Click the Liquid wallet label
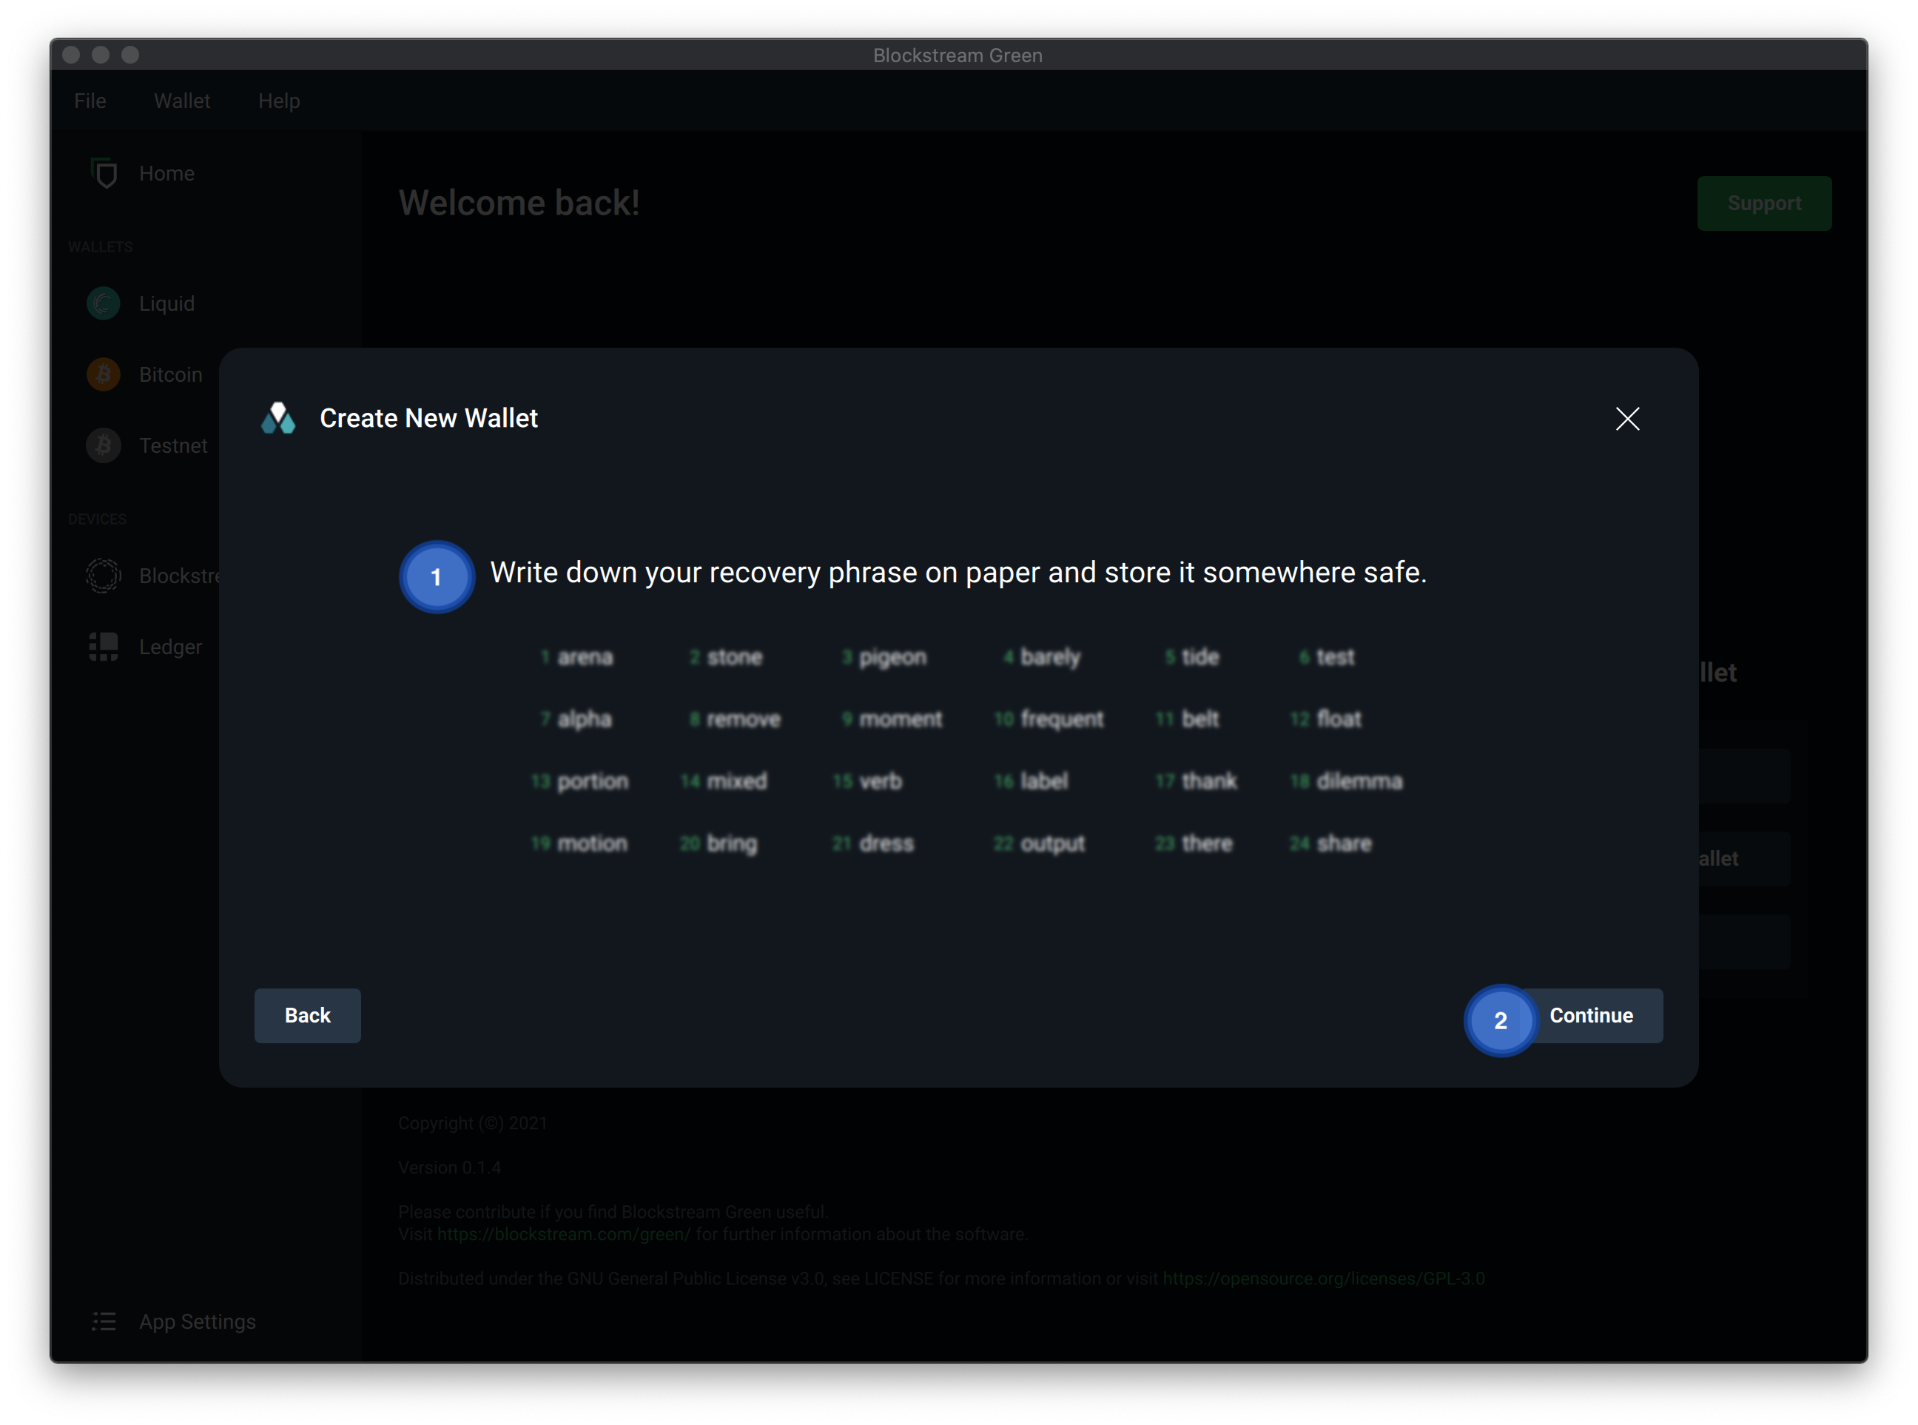This screenshot has height=1425, width=1918. [166, 303]
